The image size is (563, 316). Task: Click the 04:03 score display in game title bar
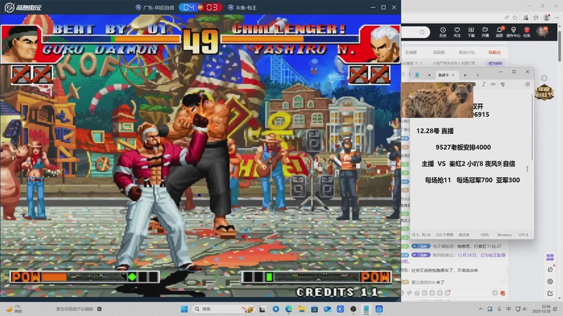click(201, 7)
